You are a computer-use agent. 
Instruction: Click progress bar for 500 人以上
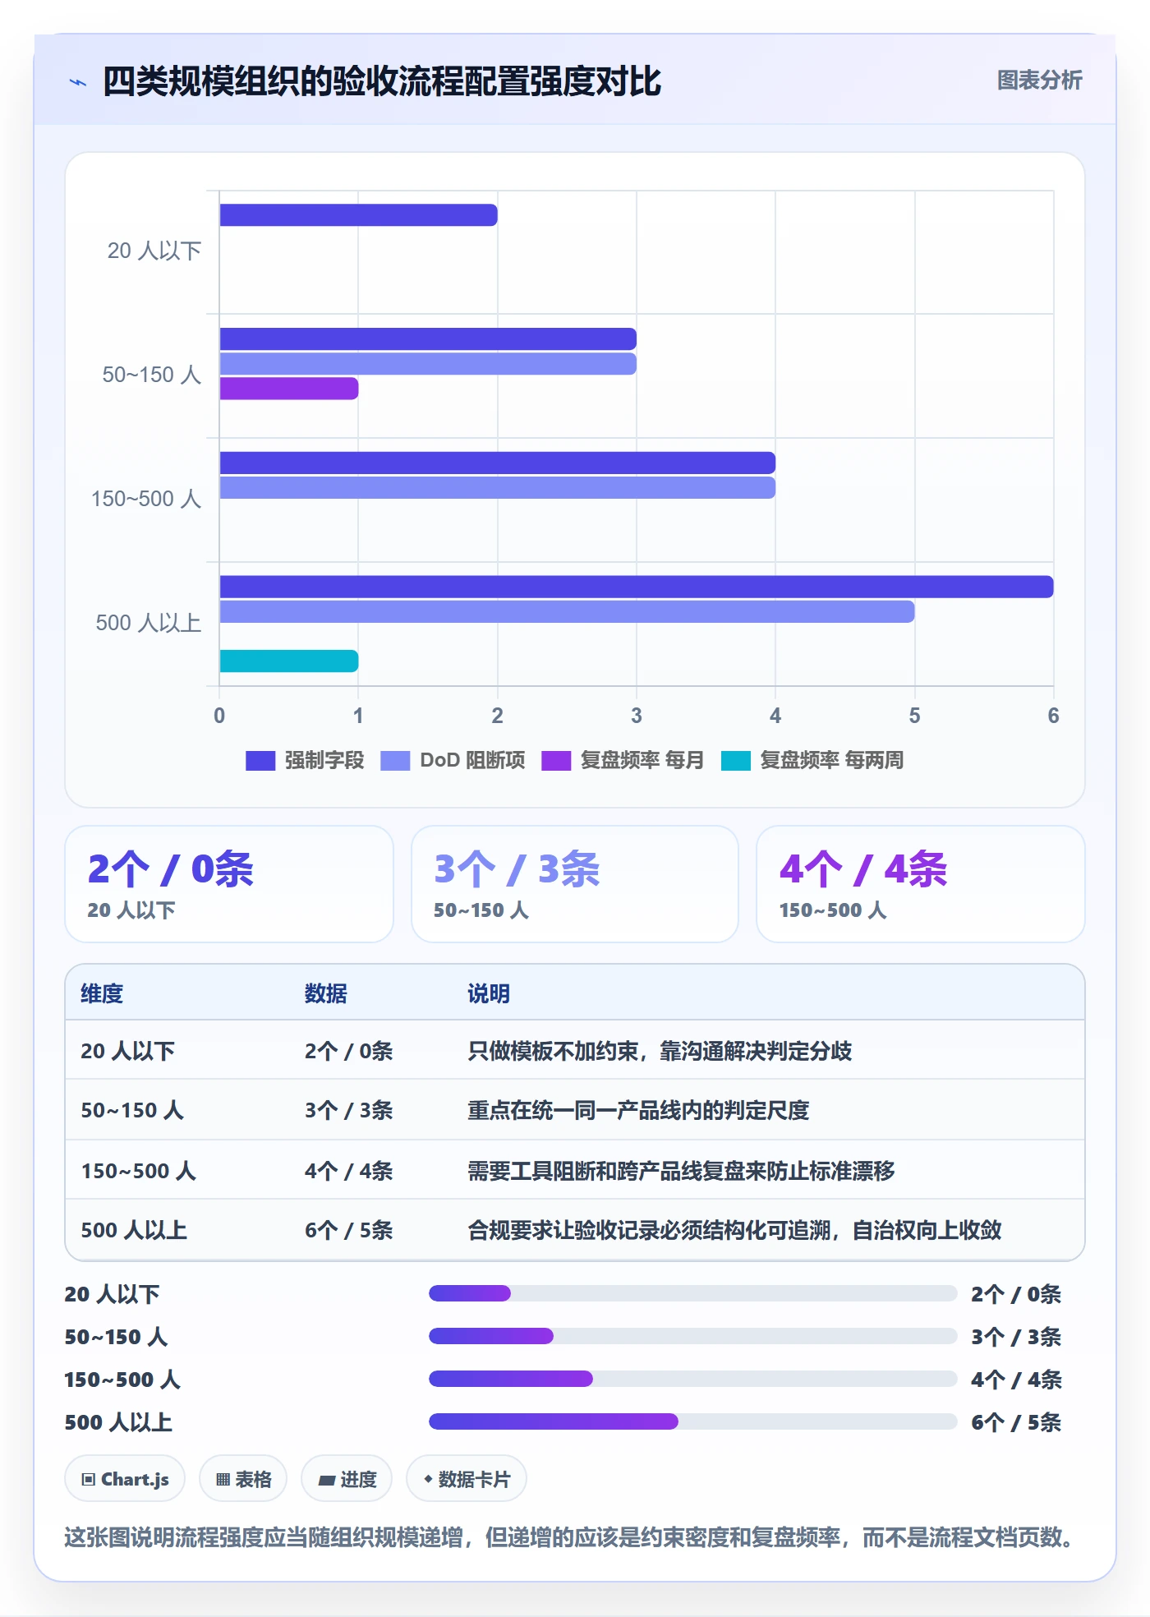693,1421
